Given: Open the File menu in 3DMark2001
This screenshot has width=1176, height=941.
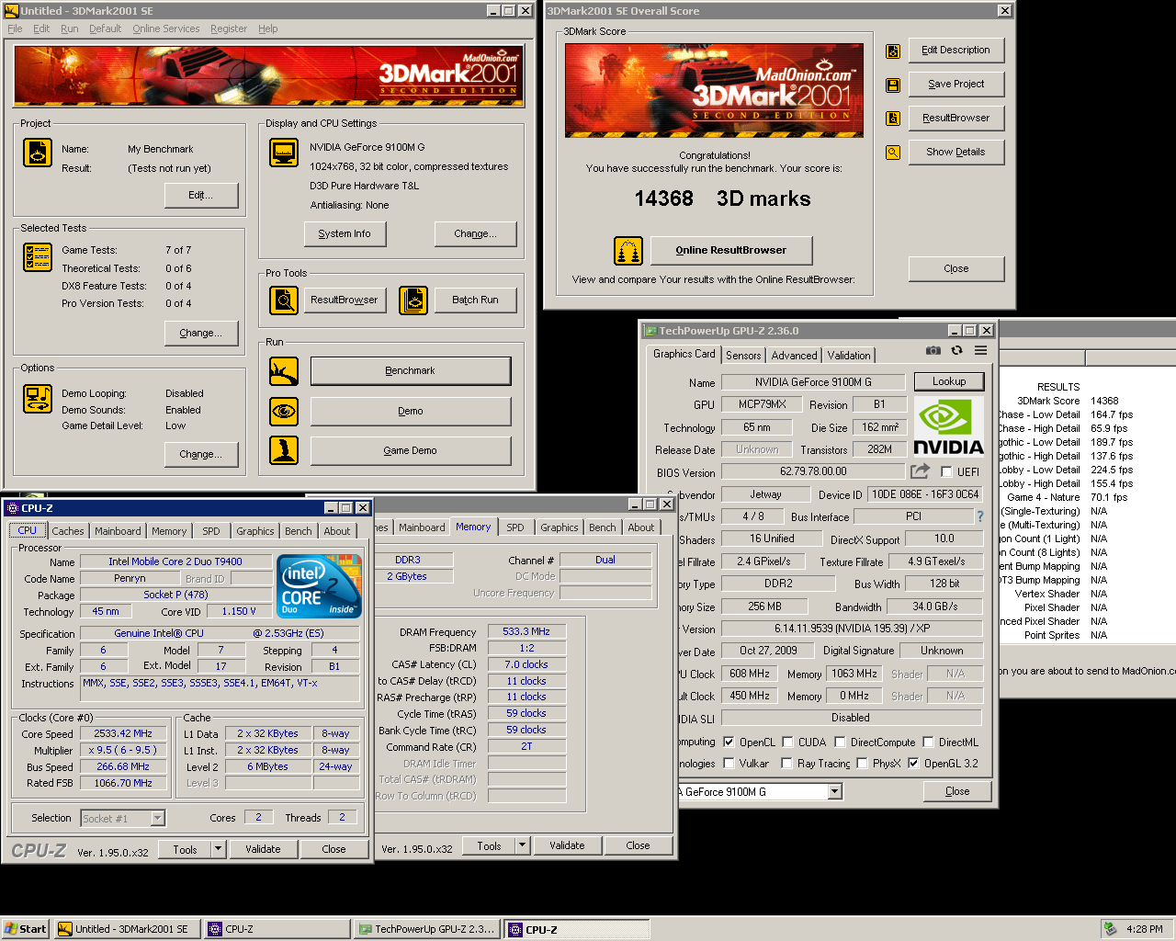Looking at the screenshot, I should (15, 28).
